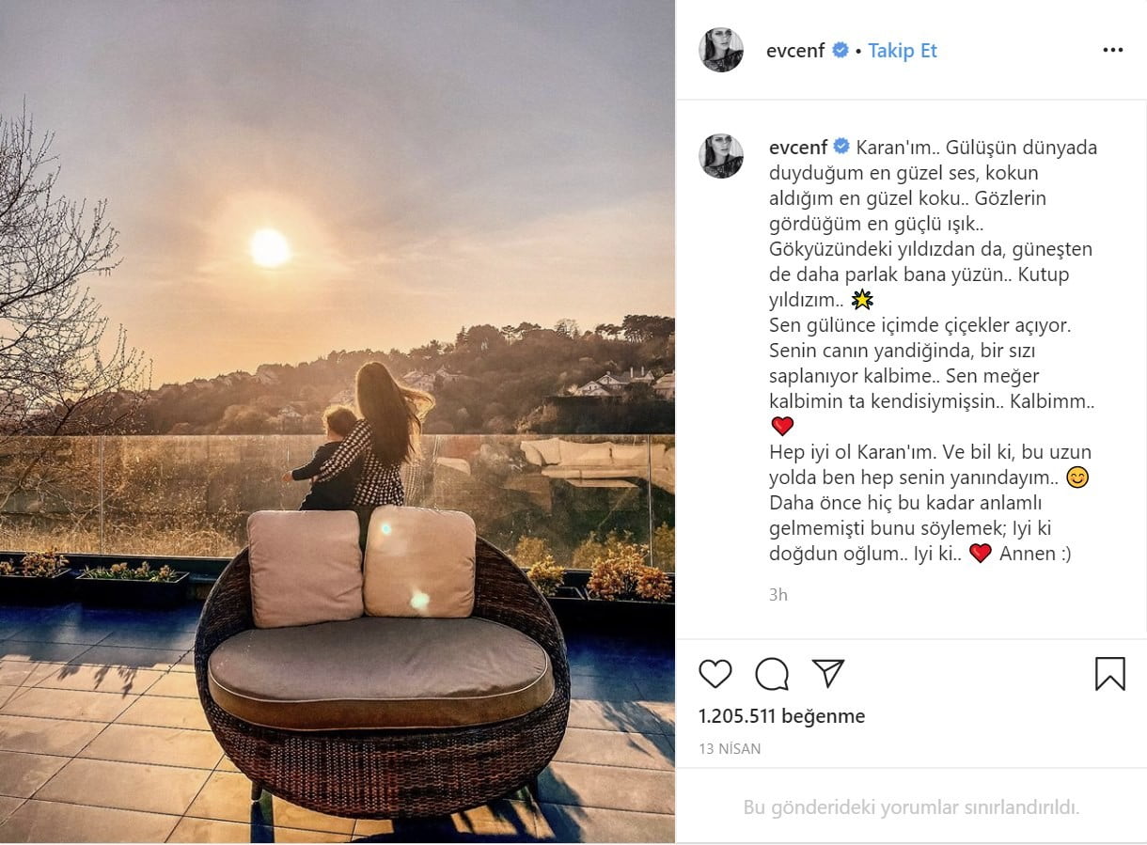This screenshot has width=1147, height=845.
Task: Click the star emoji in the caption
Action: click(x=861, y=300)
